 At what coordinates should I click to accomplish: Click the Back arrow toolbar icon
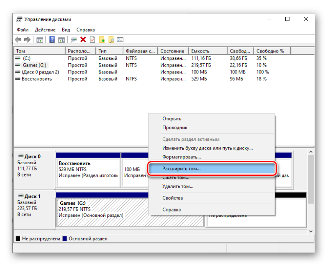tap(18, 39)
